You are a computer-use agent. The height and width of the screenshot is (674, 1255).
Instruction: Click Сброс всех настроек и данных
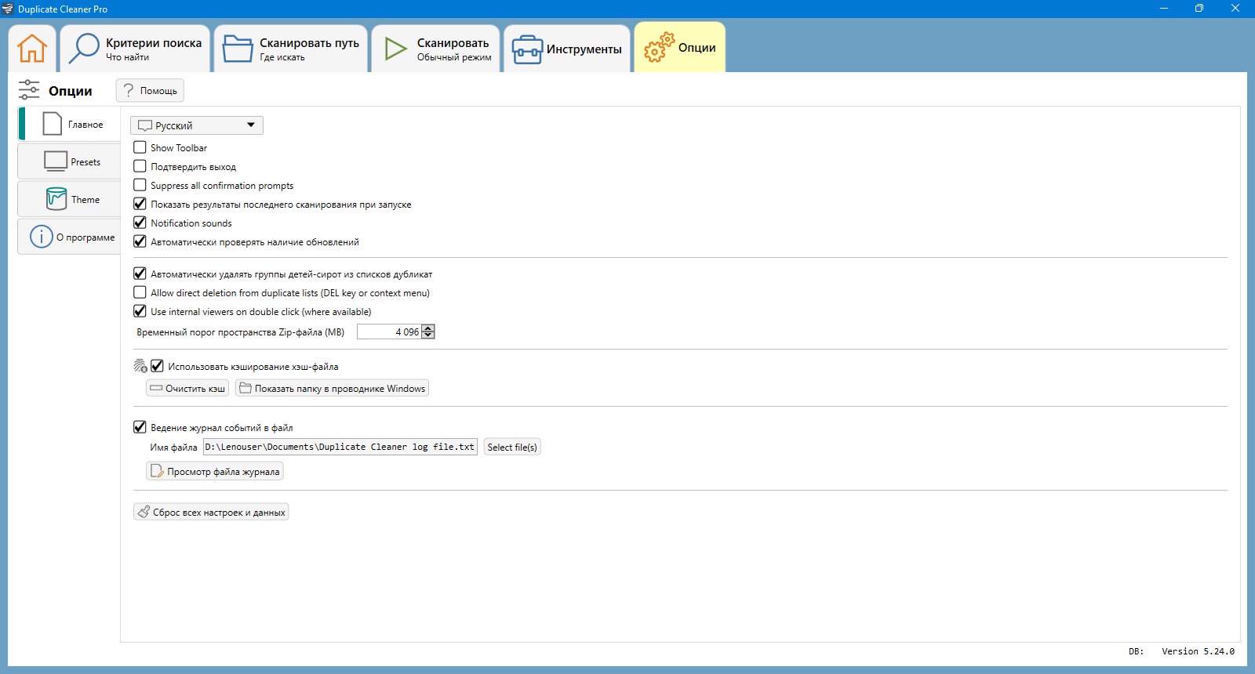[x=211, y=512]
